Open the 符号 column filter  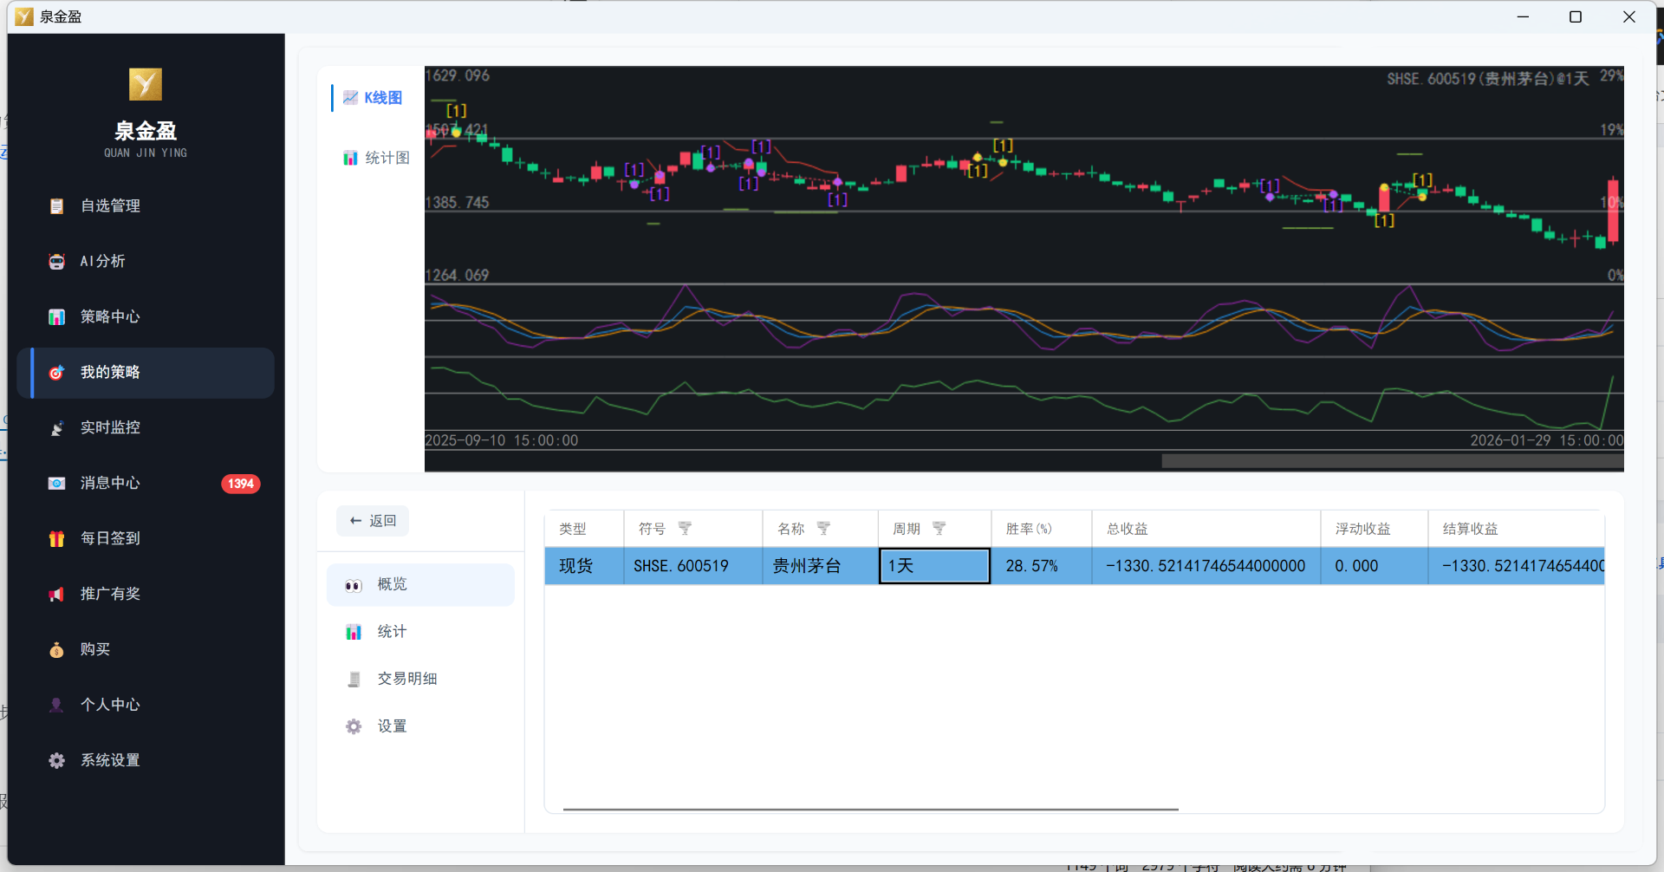point(685,528)
